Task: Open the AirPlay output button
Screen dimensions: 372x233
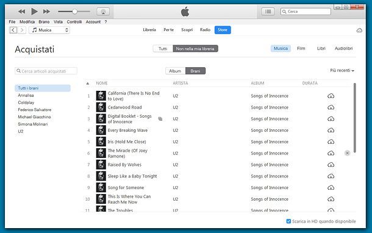Action: 103,12
